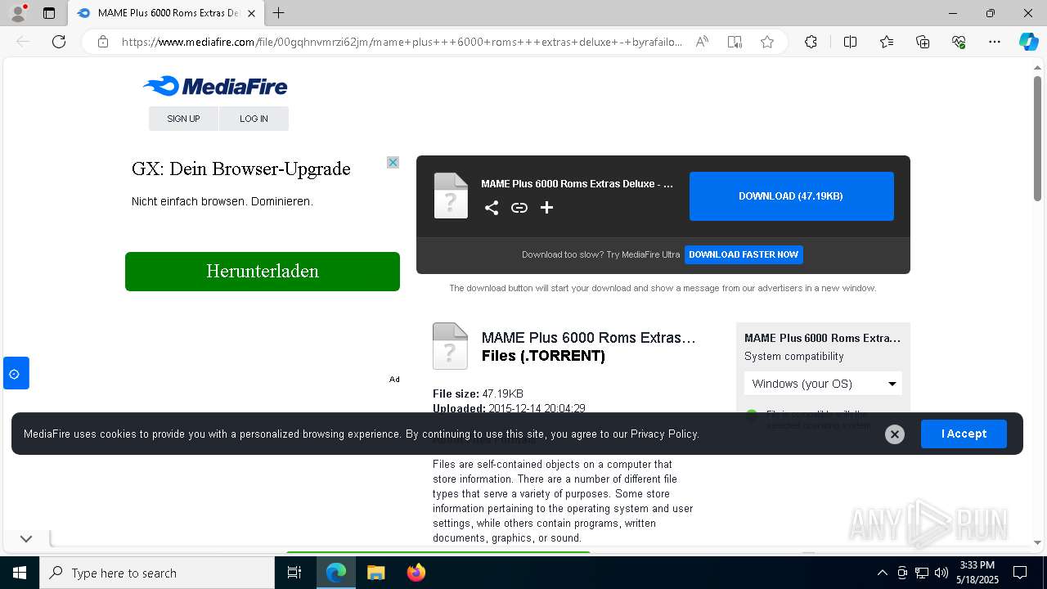1047x589 pixels.
Task: Close the MAME Plus 6000 Roms tab
Action: (x=251, y=13)
